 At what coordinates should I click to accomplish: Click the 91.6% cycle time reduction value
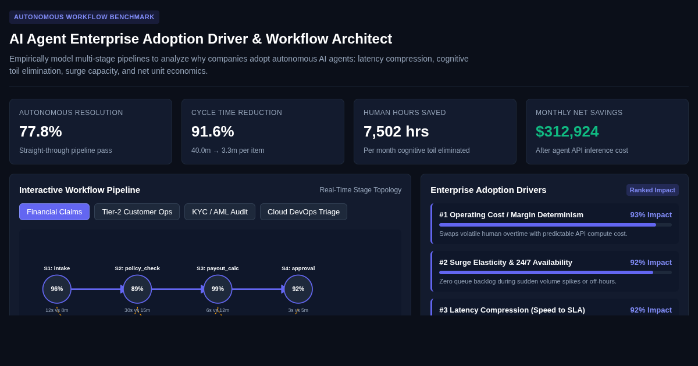click(213, 131)
